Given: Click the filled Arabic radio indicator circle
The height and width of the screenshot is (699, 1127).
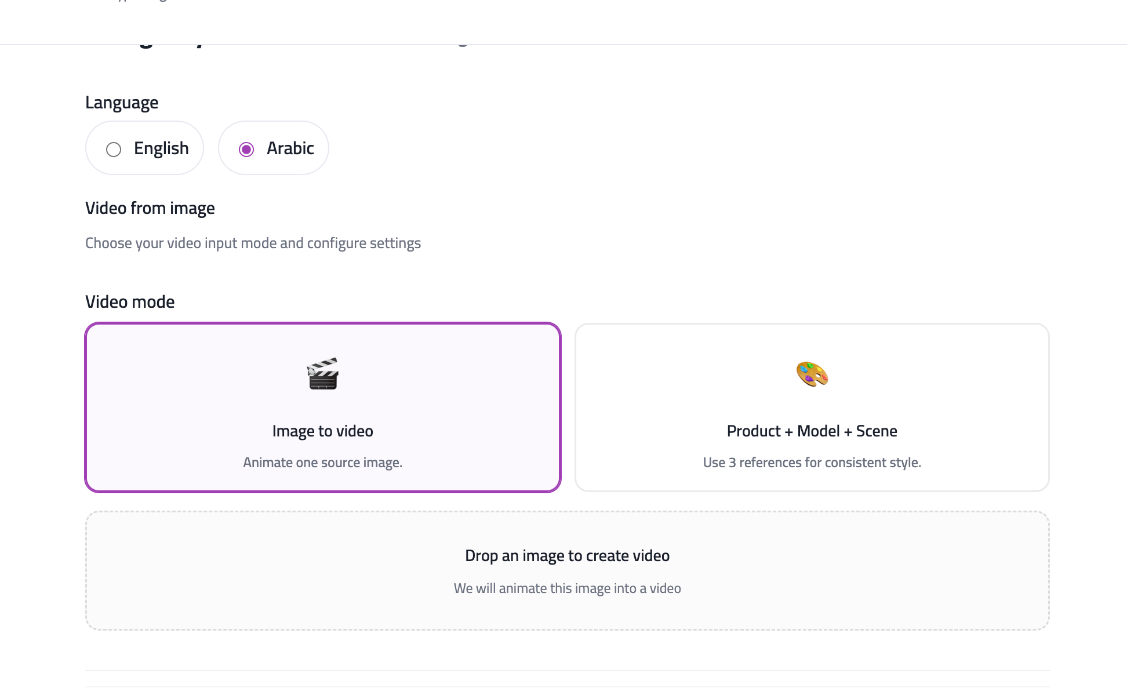Looking at the screenshot, I should pyautogui.click(x=246, y=149).
